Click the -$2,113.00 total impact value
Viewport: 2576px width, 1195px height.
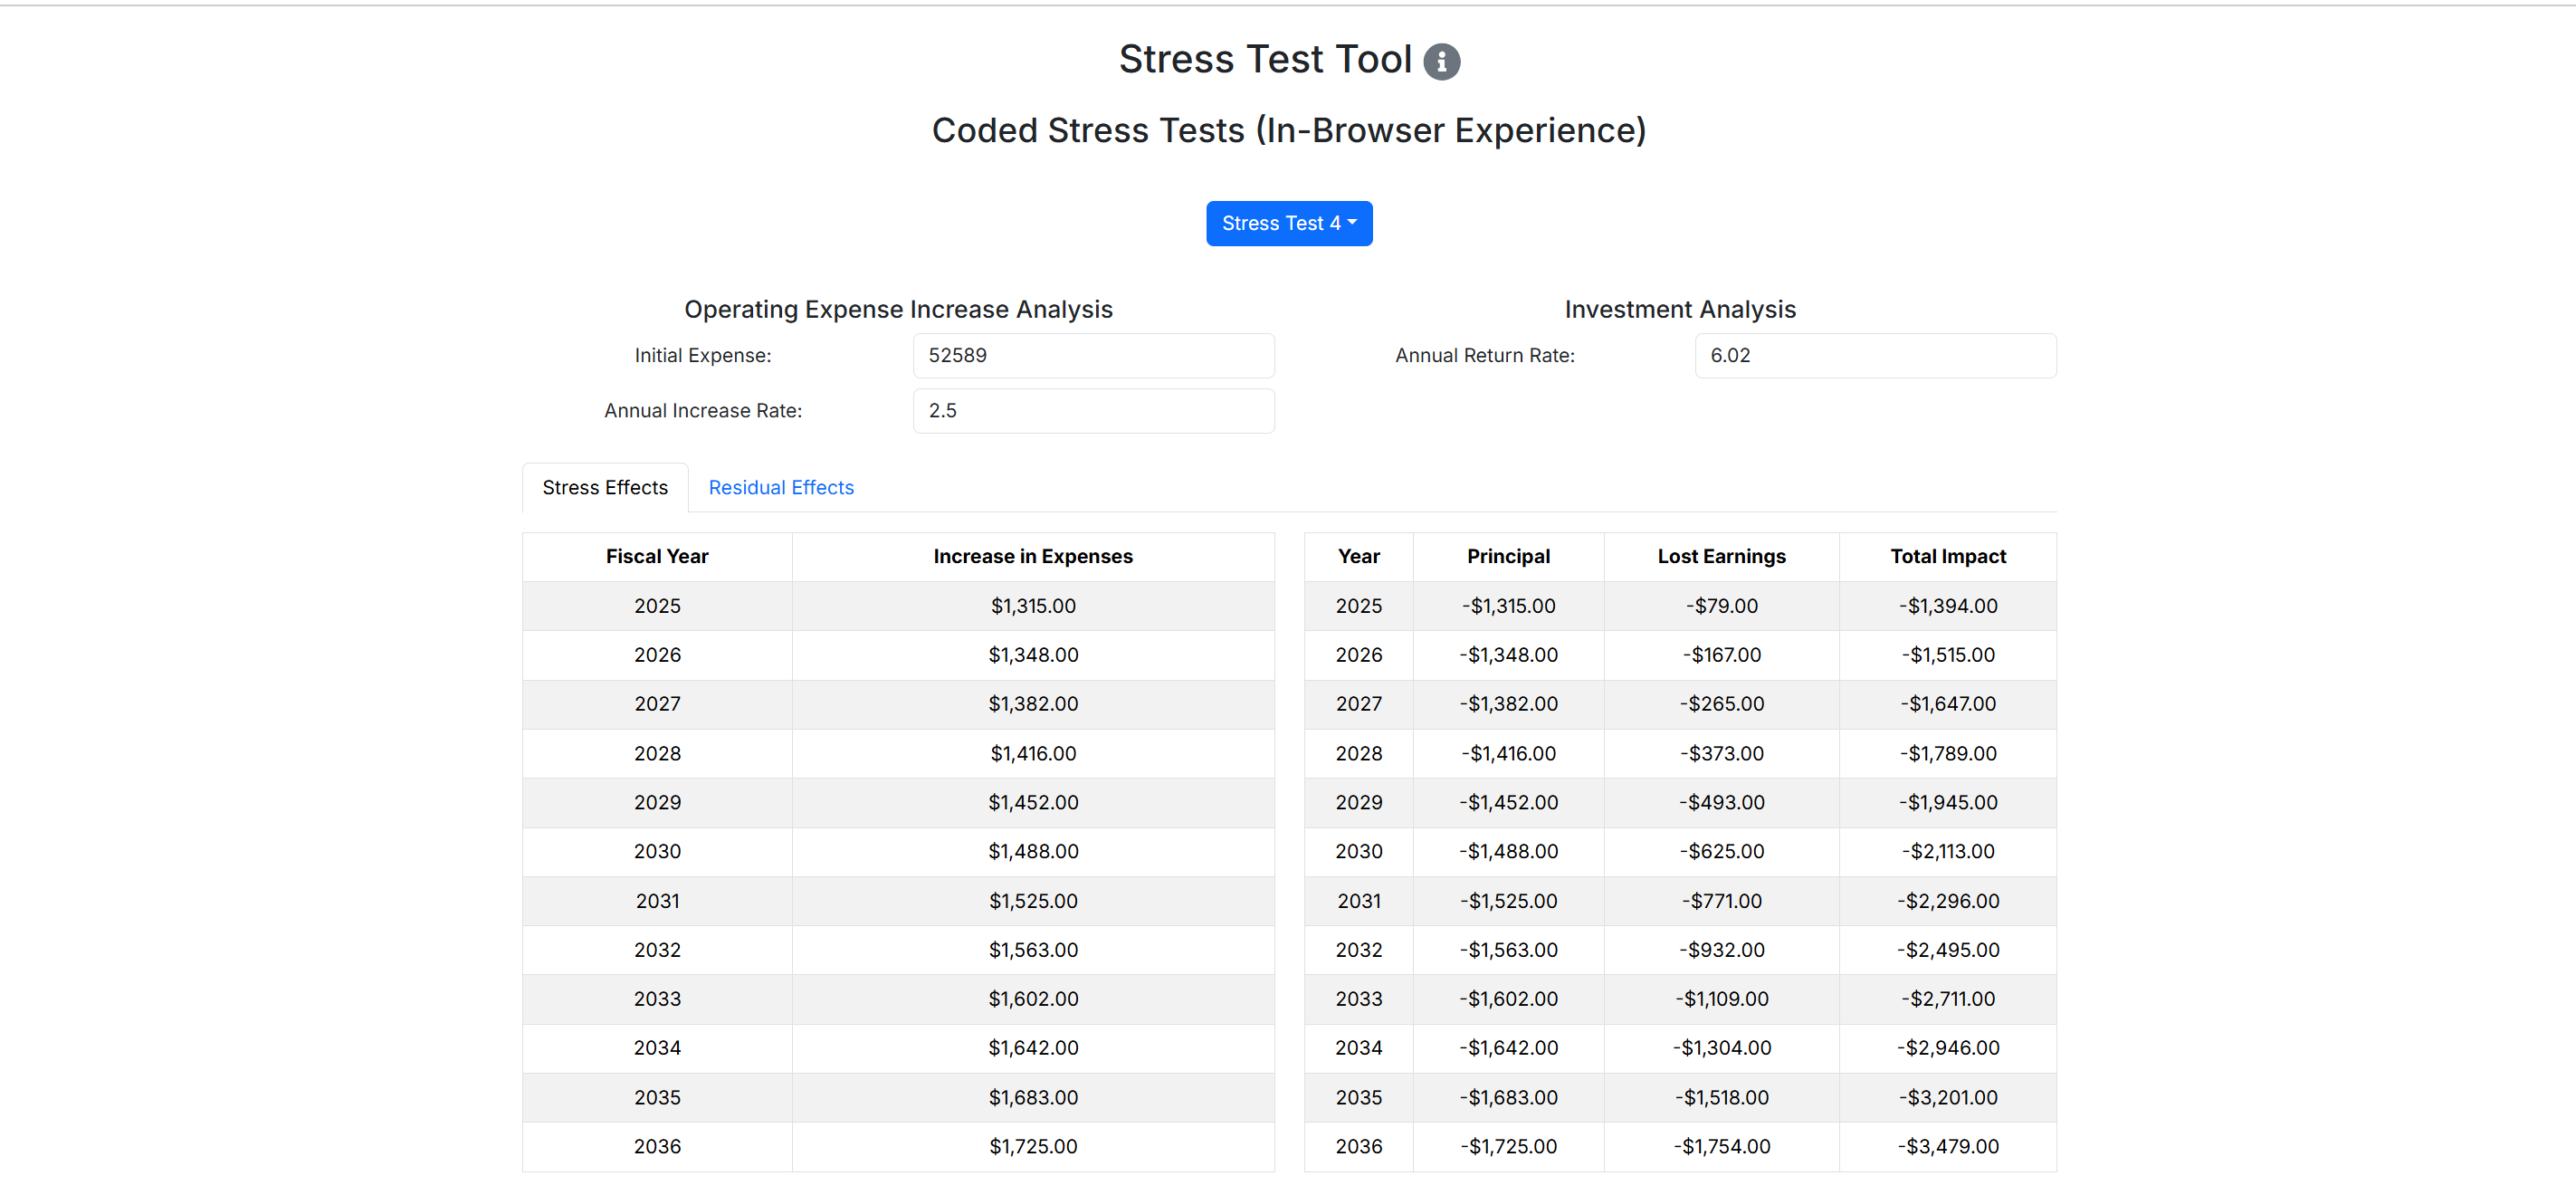[1948, 851]
